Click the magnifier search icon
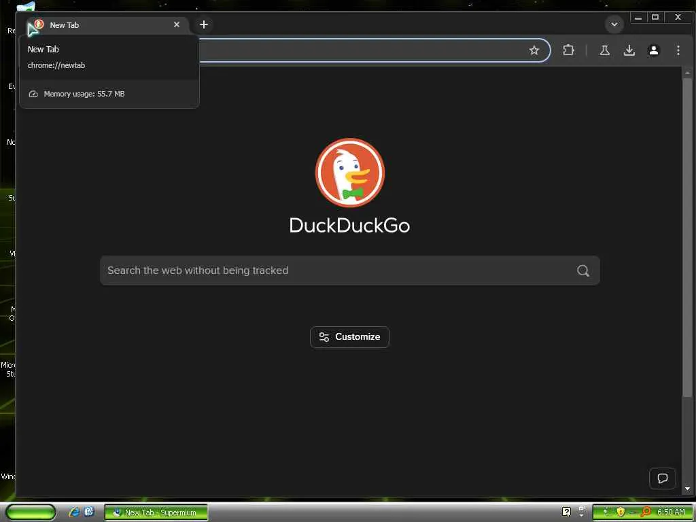Viewport: 696px width, 522px height. click(x=582, y=271)
